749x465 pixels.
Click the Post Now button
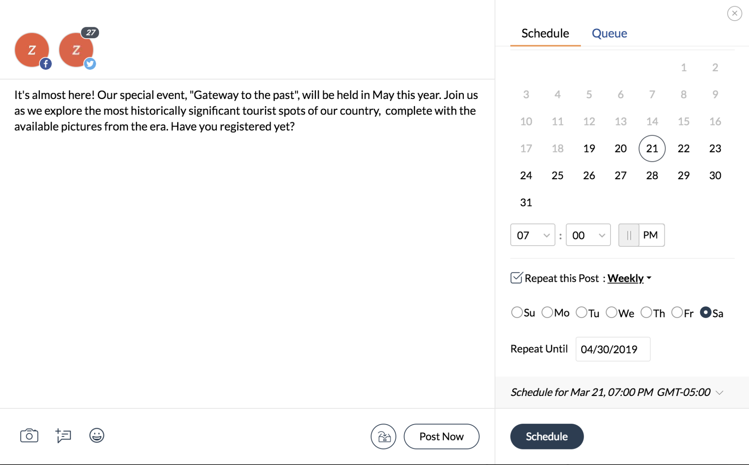click(441, 437)
